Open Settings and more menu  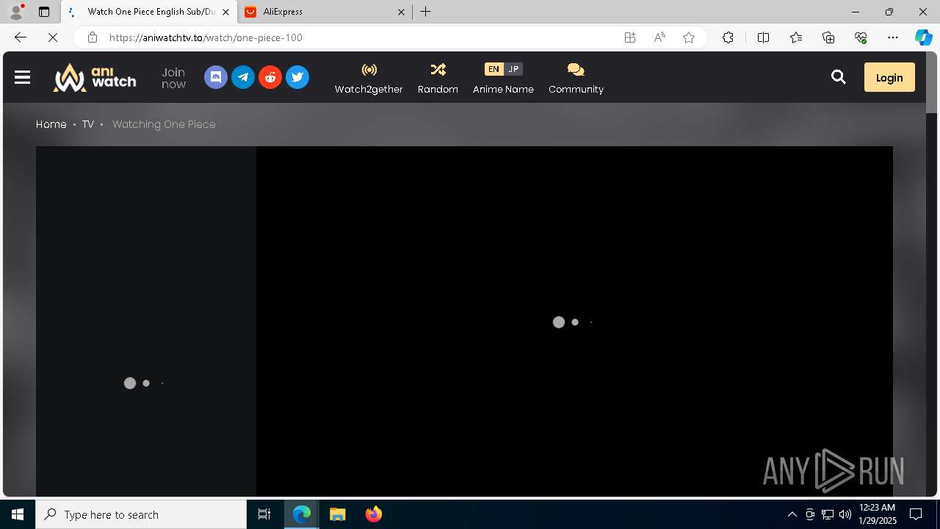893,37
